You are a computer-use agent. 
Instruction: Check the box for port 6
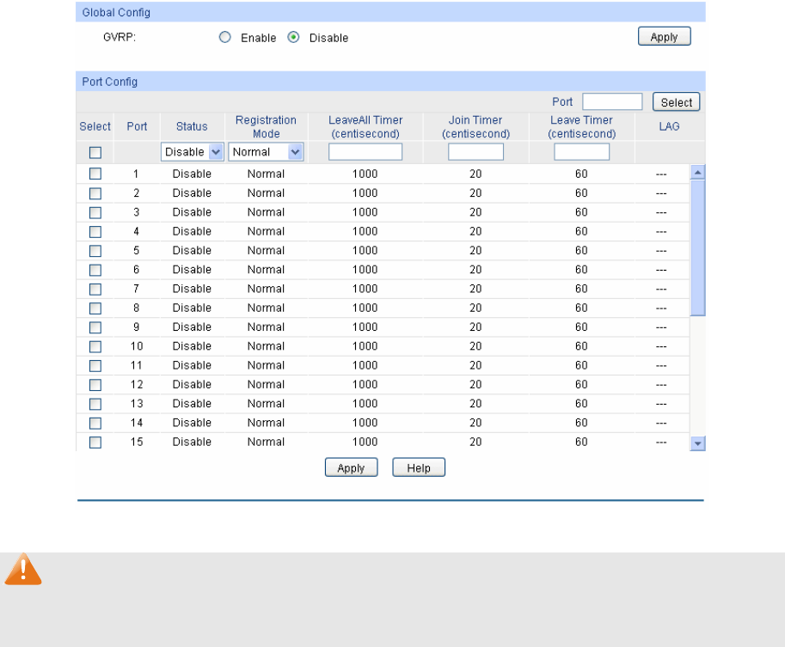[x=95, y=270]
